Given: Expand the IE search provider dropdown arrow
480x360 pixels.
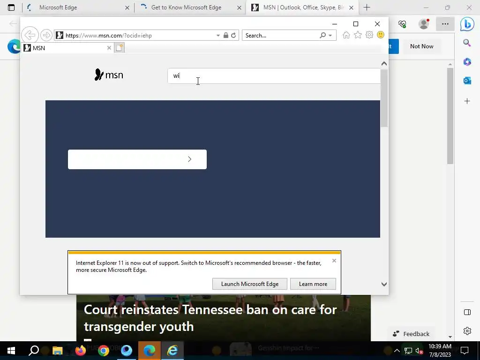Looking at the screenshot, I should click(x=330, y=36).
